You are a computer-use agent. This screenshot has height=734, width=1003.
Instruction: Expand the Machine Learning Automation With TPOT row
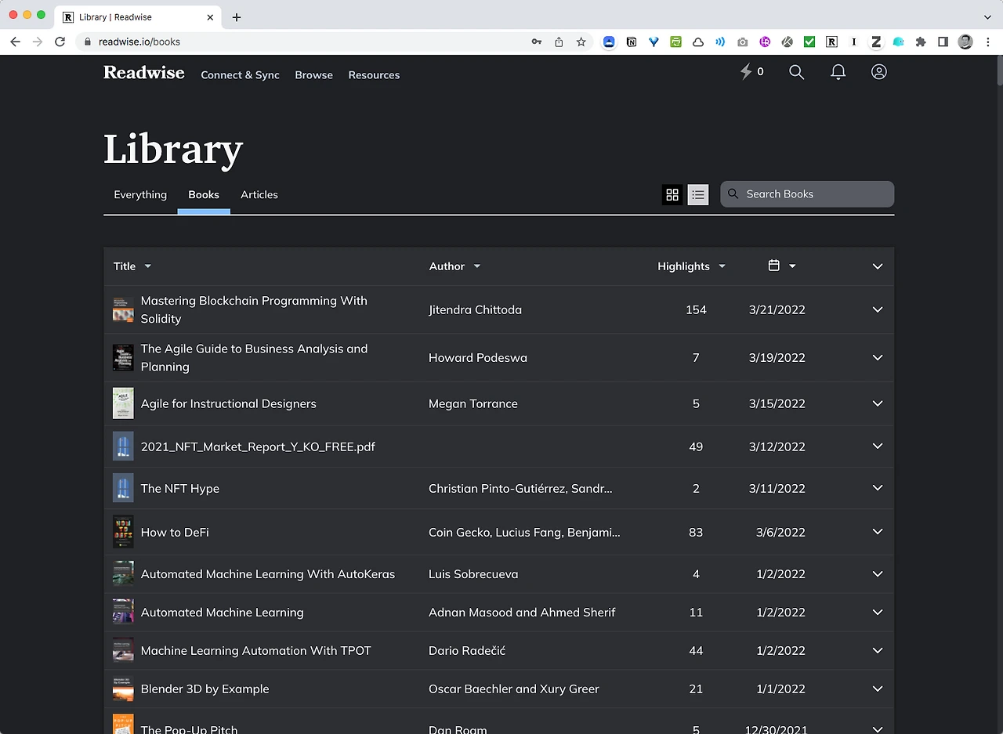click(x=878, y=650)
